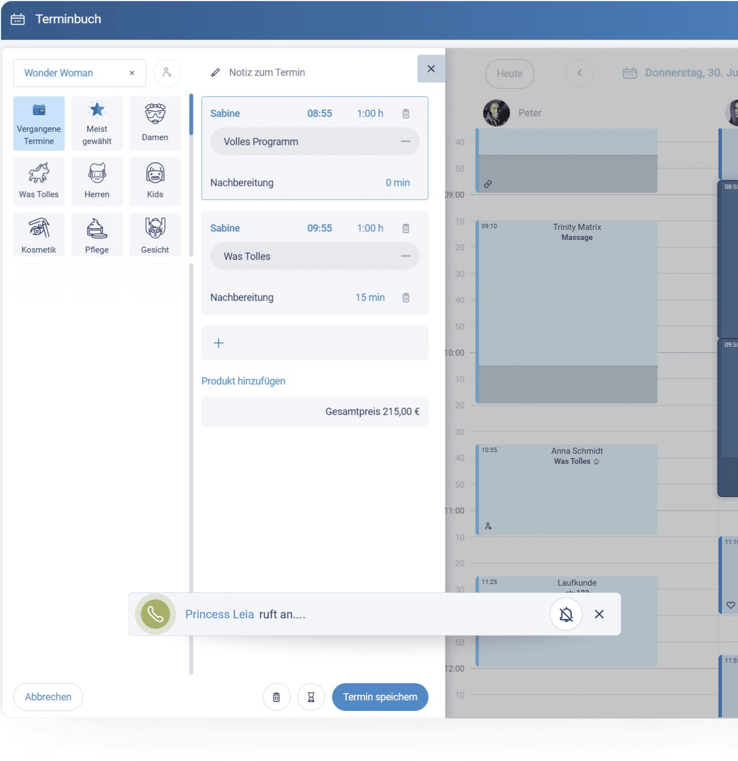Click the add new customer icon
This screenshot has width=738, height=761.
click(x=167, y=73)
